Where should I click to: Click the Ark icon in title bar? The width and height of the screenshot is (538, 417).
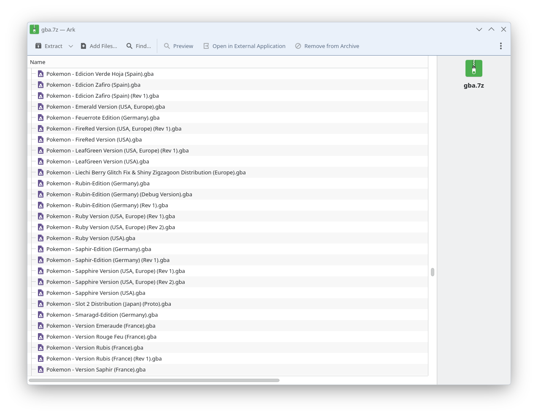coord(35,29)
